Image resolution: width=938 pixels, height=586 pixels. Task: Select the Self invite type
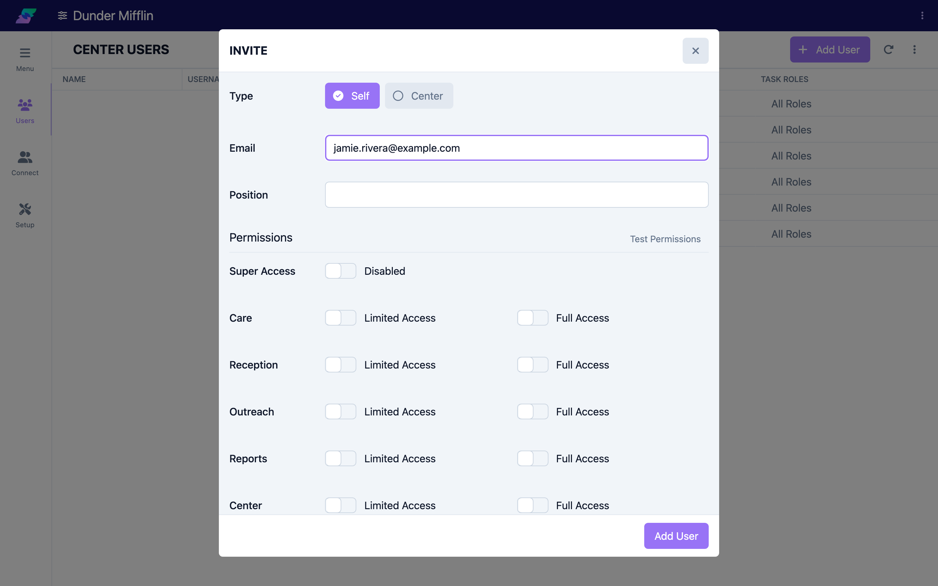[352, 96]
